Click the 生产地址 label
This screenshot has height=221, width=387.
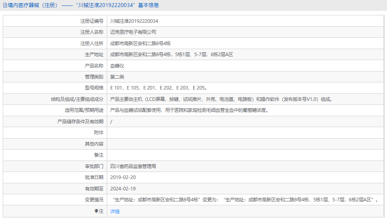click(94, 55)
